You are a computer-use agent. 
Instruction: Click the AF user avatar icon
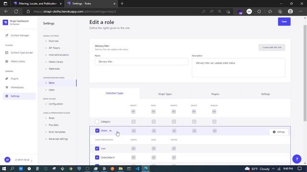point(7,160)
